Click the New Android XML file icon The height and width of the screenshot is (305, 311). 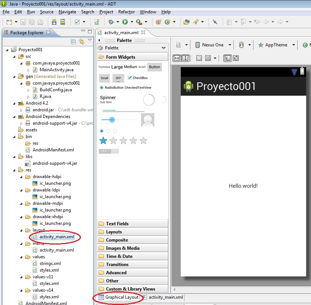[97, 22]
